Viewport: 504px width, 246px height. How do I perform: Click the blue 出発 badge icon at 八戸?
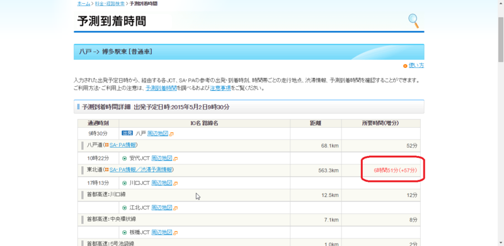click(x=127, y=133)
